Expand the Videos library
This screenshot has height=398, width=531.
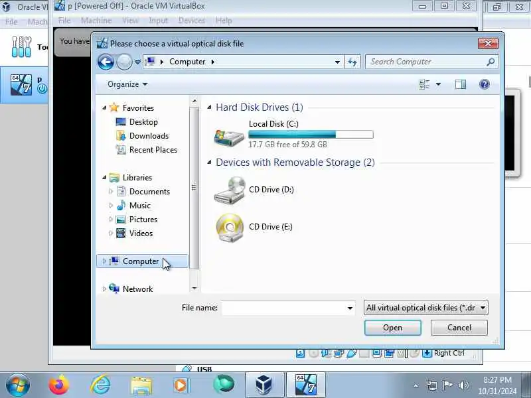click(x=111, y=233)
